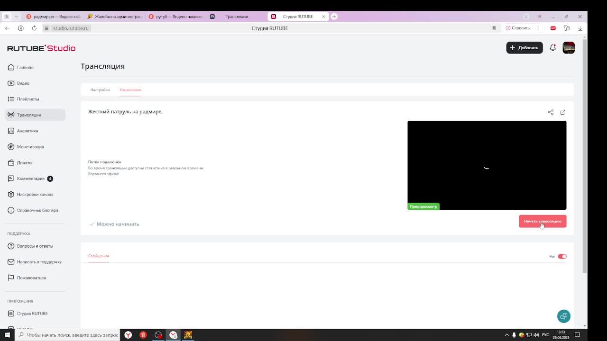Click the Предпросмотр label

[423, 206]
